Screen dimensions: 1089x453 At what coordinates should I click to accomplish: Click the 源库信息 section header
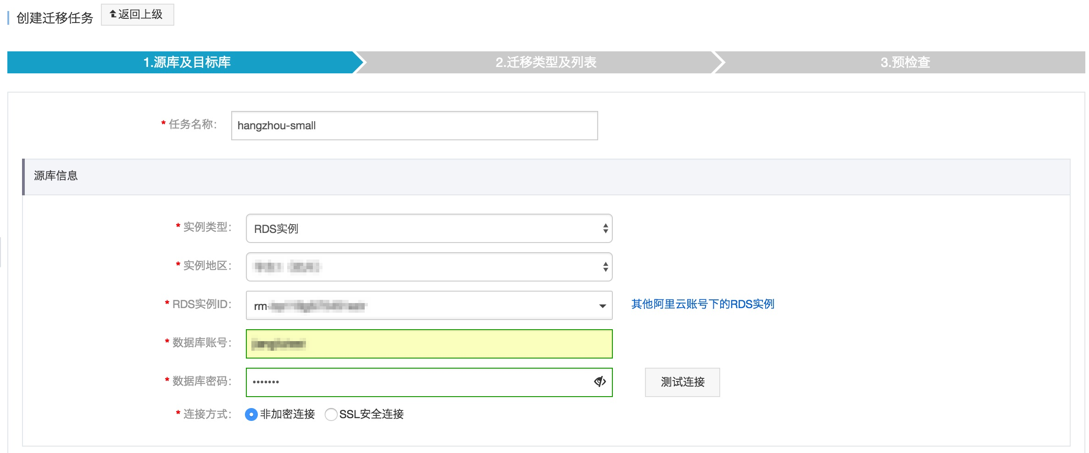[x=546, y=177]
